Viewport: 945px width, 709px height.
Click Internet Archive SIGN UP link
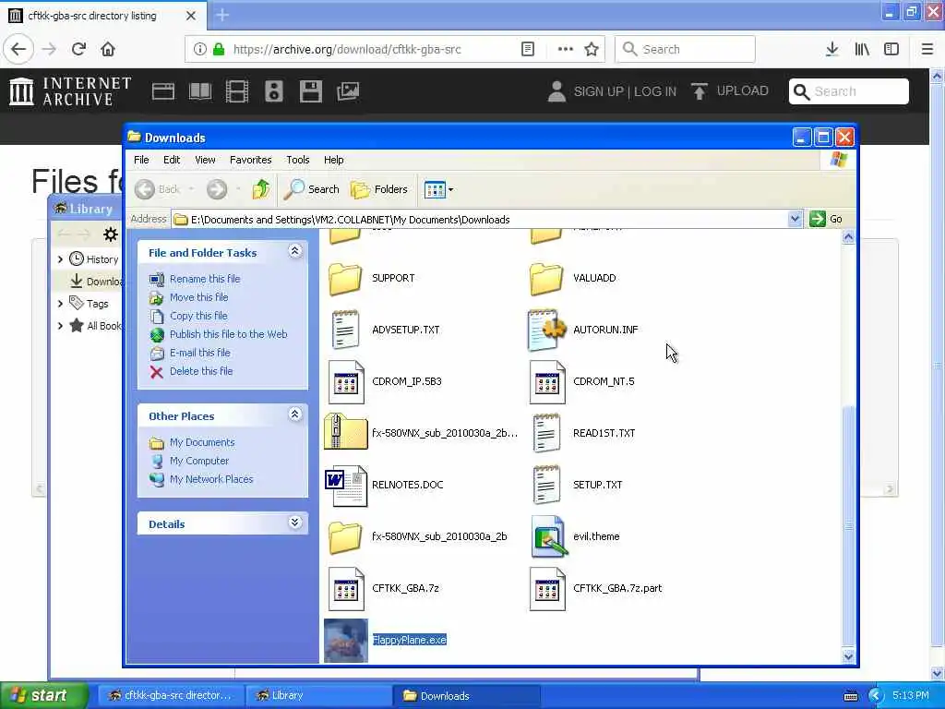coord(598,91)
